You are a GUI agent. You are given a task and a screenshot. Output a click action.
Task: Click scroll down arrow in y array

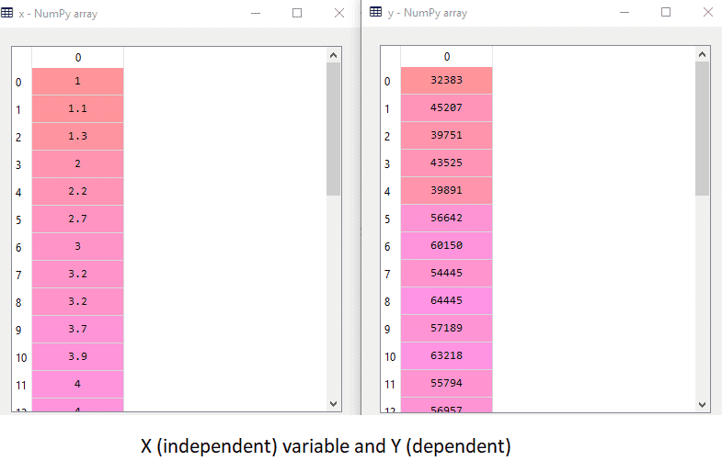[702, 403]
